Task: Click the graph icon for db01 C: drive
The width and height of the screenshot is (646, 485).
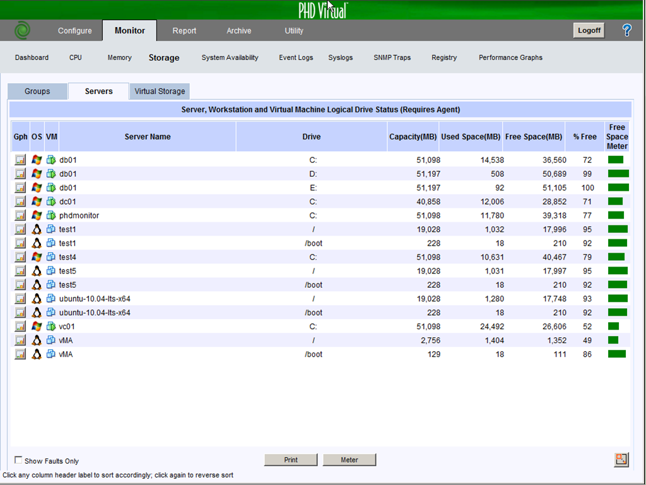Action: click(20, 160)
